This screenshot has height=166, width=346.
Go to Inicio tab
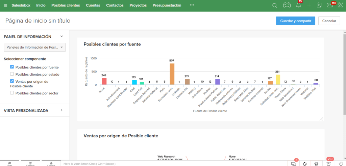[x=41, y=5]
